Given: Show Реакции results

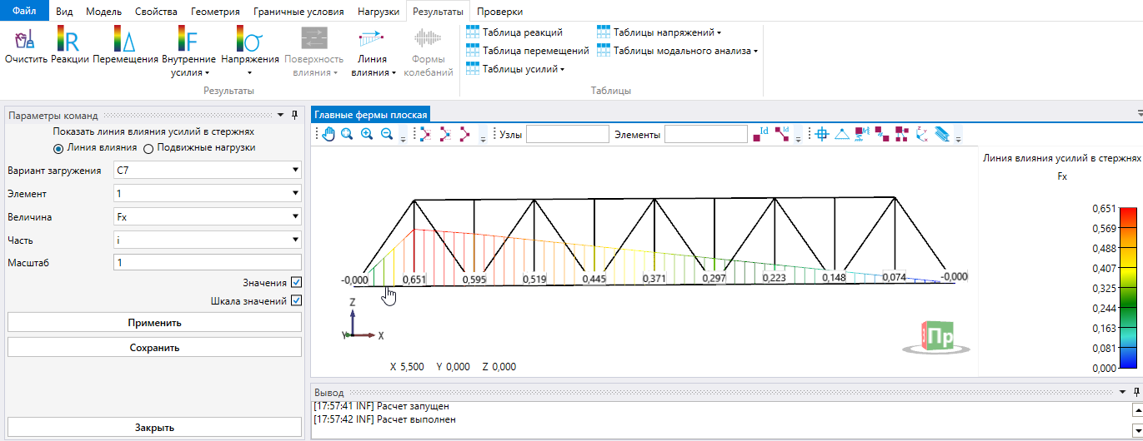Looking at the screenshot, I should [x=69, y=46].
